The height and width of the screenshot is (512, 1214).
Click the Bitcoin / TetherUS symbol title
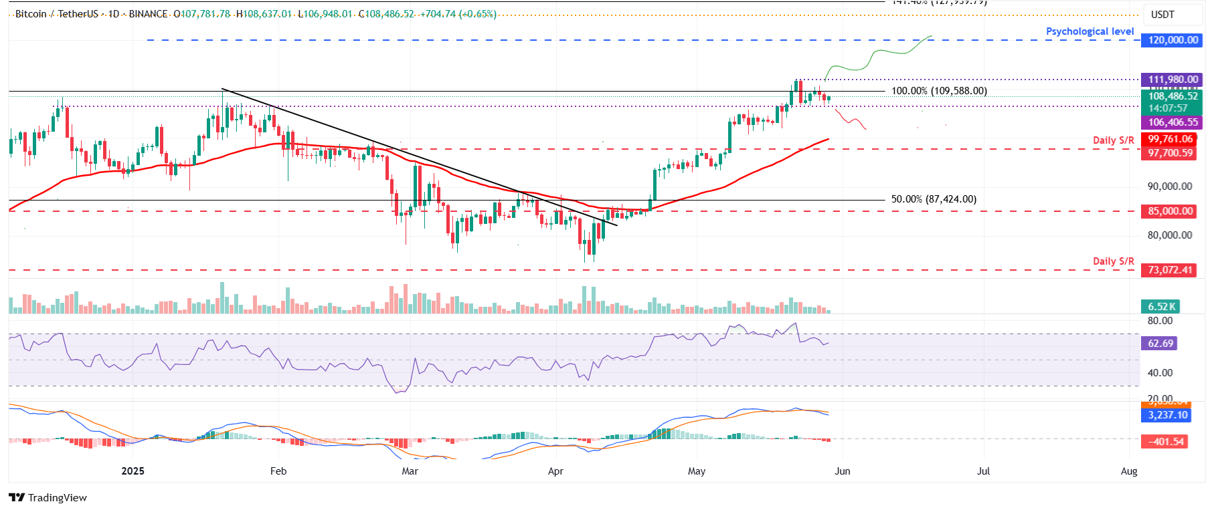click(56, 14)
